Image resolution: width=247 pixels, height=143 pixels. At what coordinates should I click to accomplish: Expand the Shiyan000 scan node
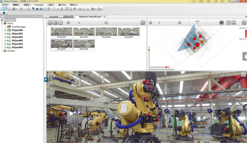[5, 30]
